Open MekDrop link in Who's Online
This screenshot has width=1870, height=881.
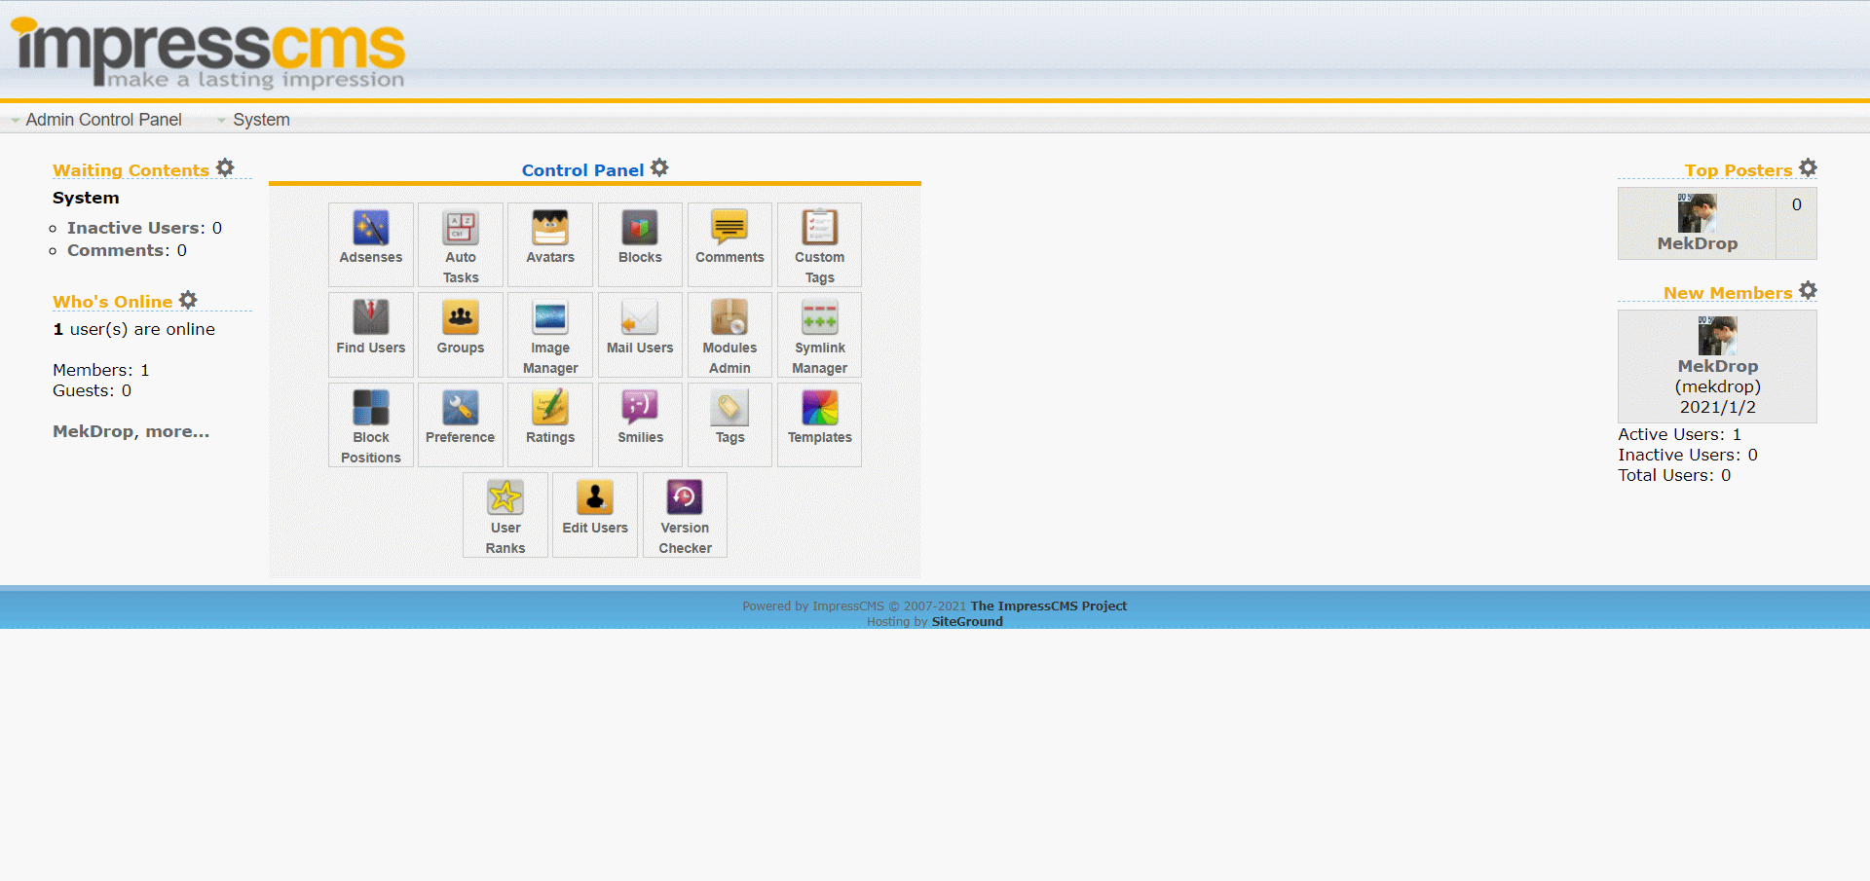pos(93,431)
